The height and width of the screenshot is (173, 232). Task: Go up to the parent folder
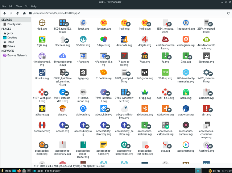click(18, 13)
